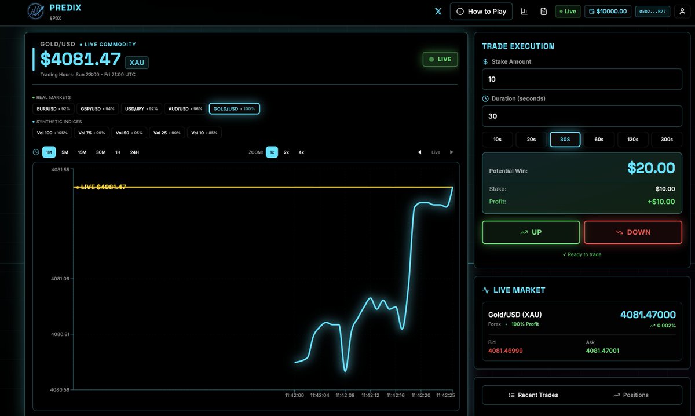Select the Vol 25 synthetic index

(x=167, y=133)
